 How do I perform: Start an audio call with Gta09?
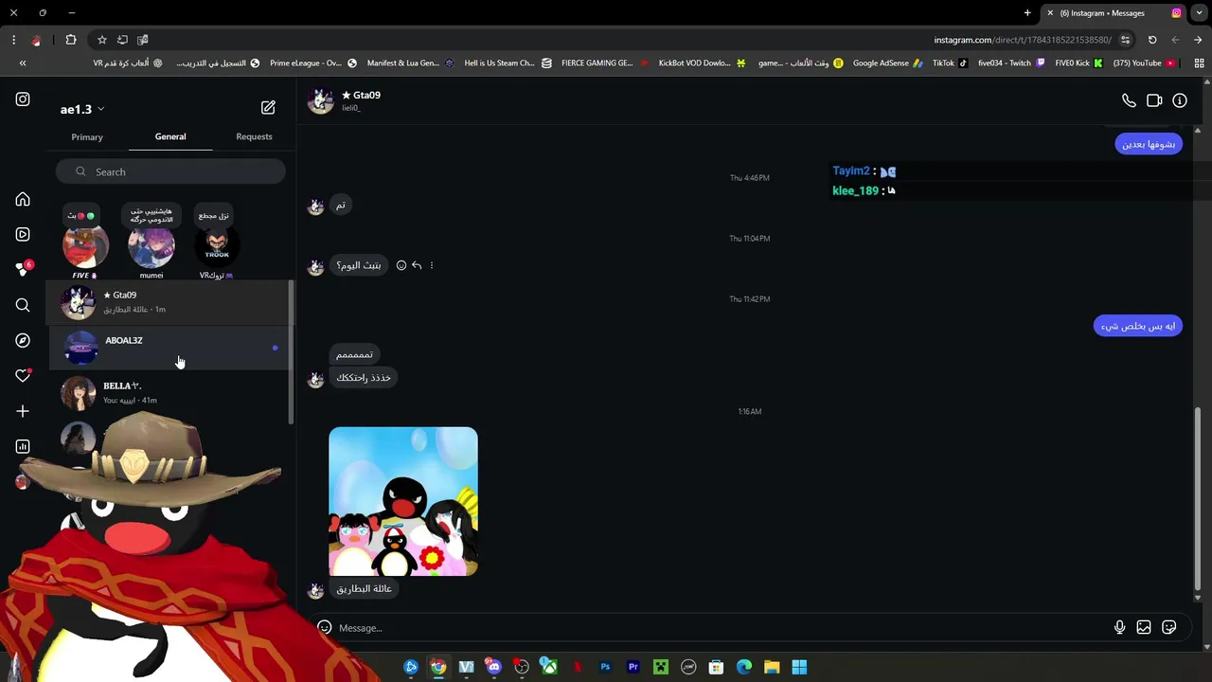pos(1129,100)
